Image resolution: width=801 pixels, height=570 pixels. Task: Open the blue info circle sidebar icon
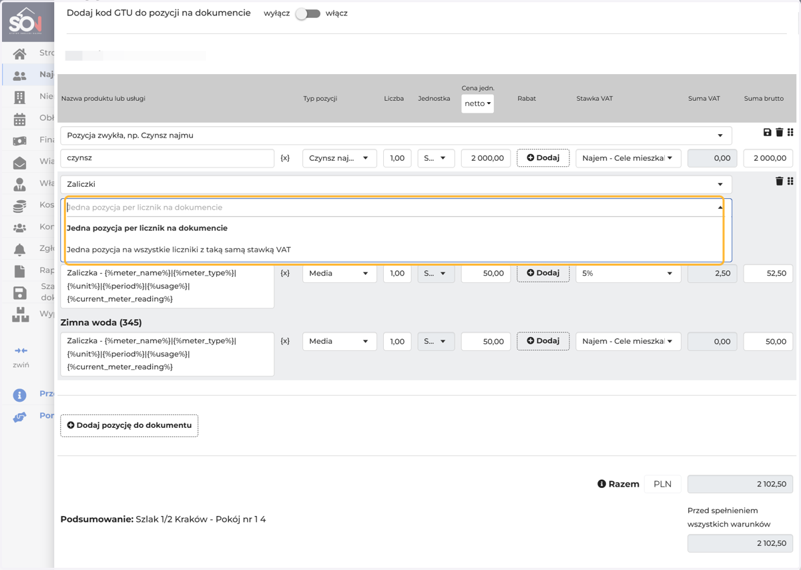19,394
